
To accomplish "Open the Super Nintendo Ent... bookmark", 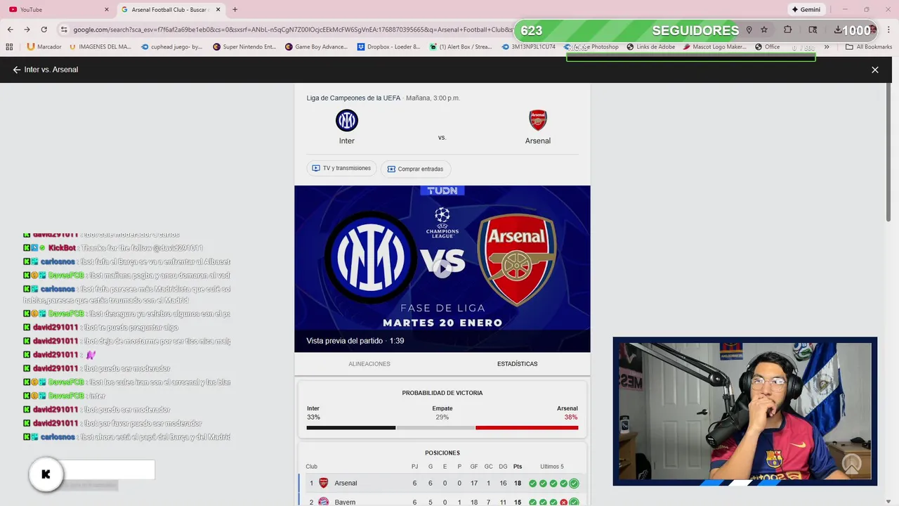I will 244,47.
